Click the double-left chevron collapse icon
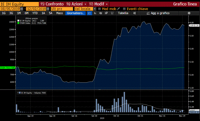 pyautogui.click(x=134, y=13)
